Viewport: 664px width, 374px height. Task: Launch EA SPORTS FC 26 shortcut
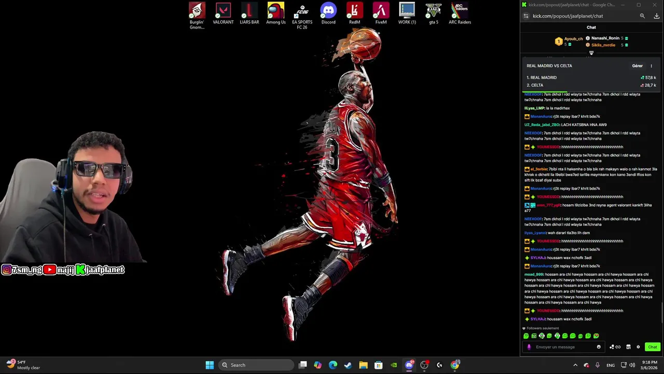coord(302,16)
